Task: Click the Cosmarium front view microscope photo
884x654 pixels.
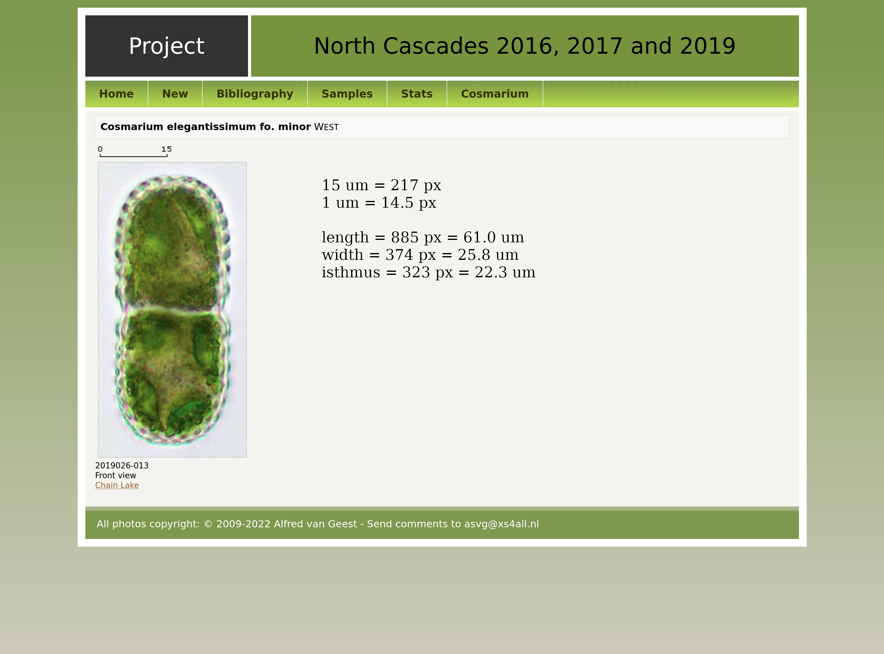Action: 172,310
